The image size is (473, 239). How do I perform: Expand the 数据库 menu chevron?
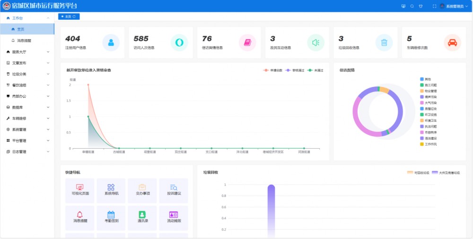(48, 107)
